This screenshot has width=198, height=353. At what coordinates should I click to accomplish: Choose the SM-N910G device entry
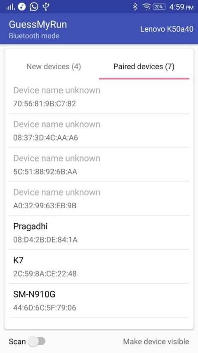tap(99, 301)
